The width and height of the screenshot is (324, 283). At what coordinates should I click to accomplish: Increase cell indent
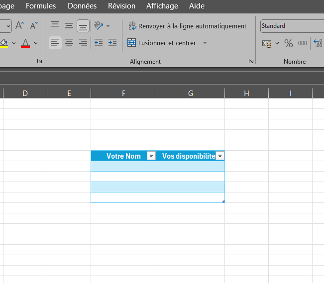[112, 43]
